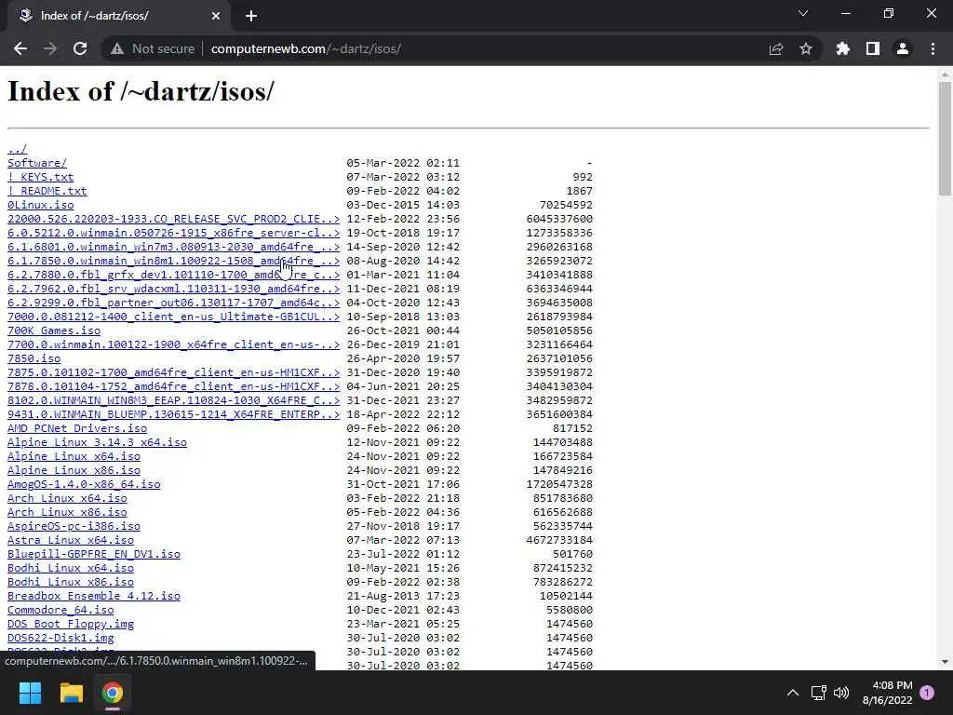This screenshot has width=953, height=715.
Task: Reload the current page
Action: click(80, 48)
